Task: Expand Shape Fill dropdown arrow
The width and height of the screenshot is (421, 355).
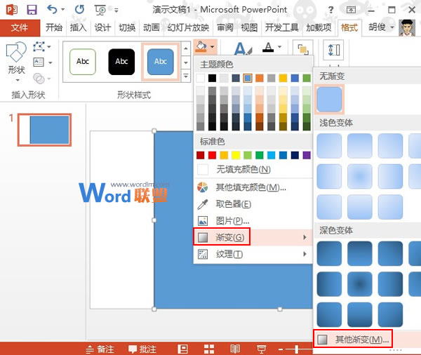Action: 212,47
